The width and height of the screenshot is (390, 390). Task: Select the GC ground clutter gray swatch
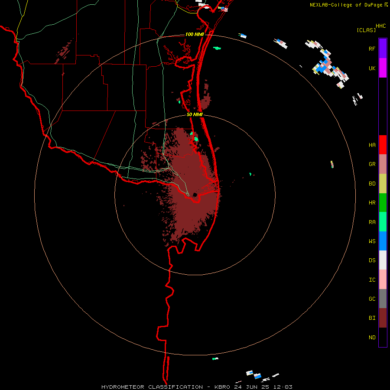click(x=383, y=299)
